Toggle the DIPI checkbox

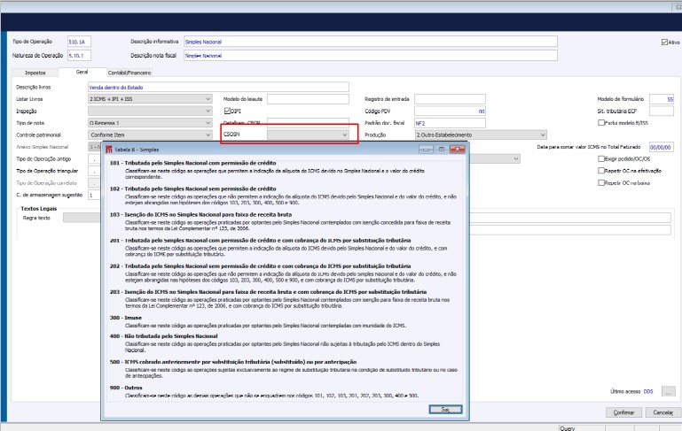pyautogui.click(x=227, y=112)
